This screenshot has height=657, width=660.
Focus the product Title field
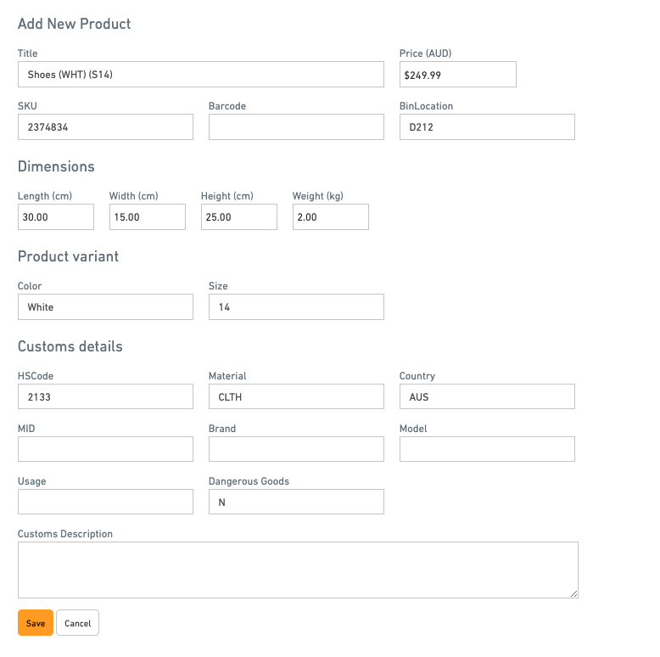[200, 75]
